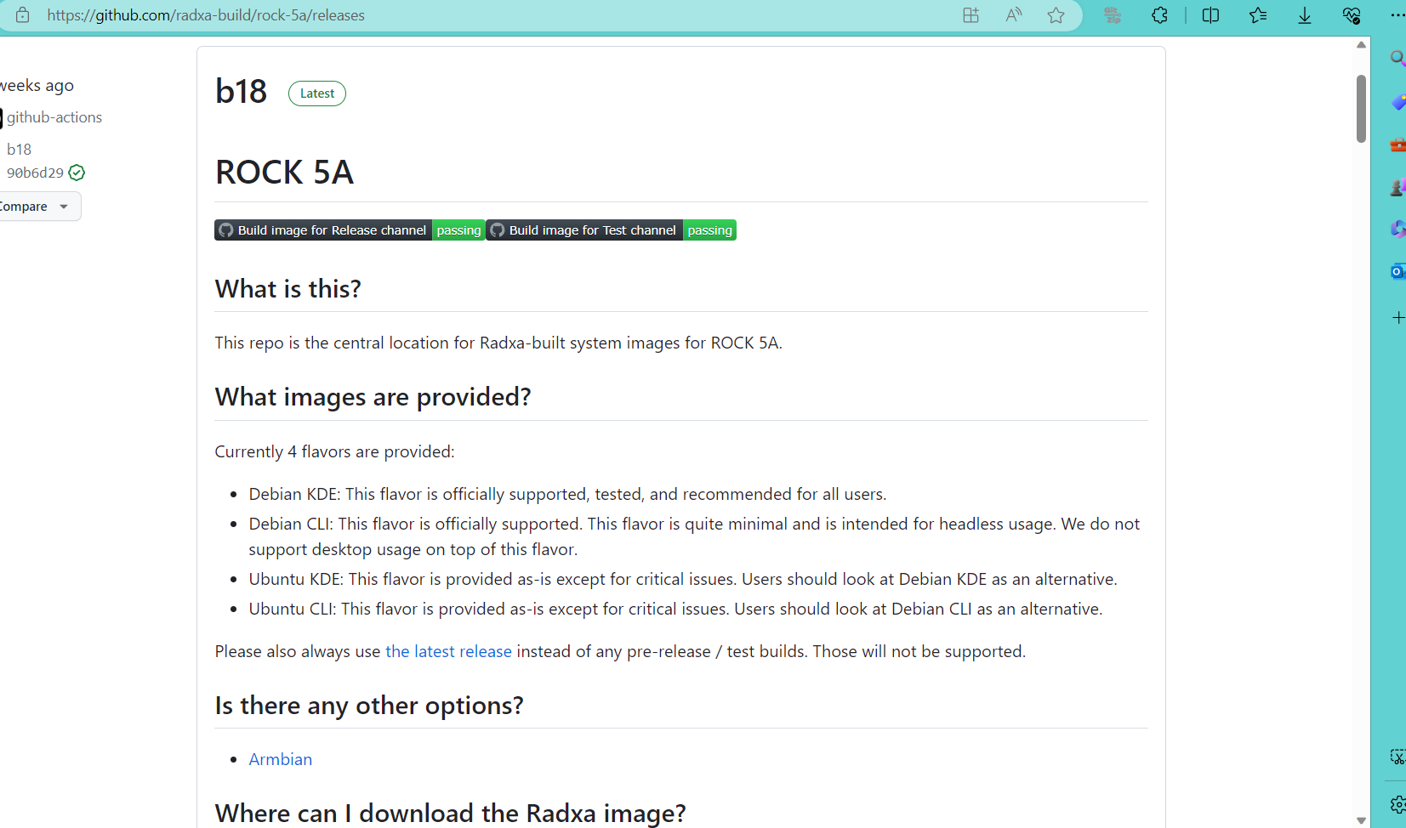Screen dimensions: 1406x828
Task: Click scrollbar up arrow
Action: [x=1361, y=44]
